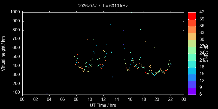Image resolution: width=218 pixels, height=109 pixels.
Task: Click the UT Time / hrs axis label
Action: [x=103, y=105]
